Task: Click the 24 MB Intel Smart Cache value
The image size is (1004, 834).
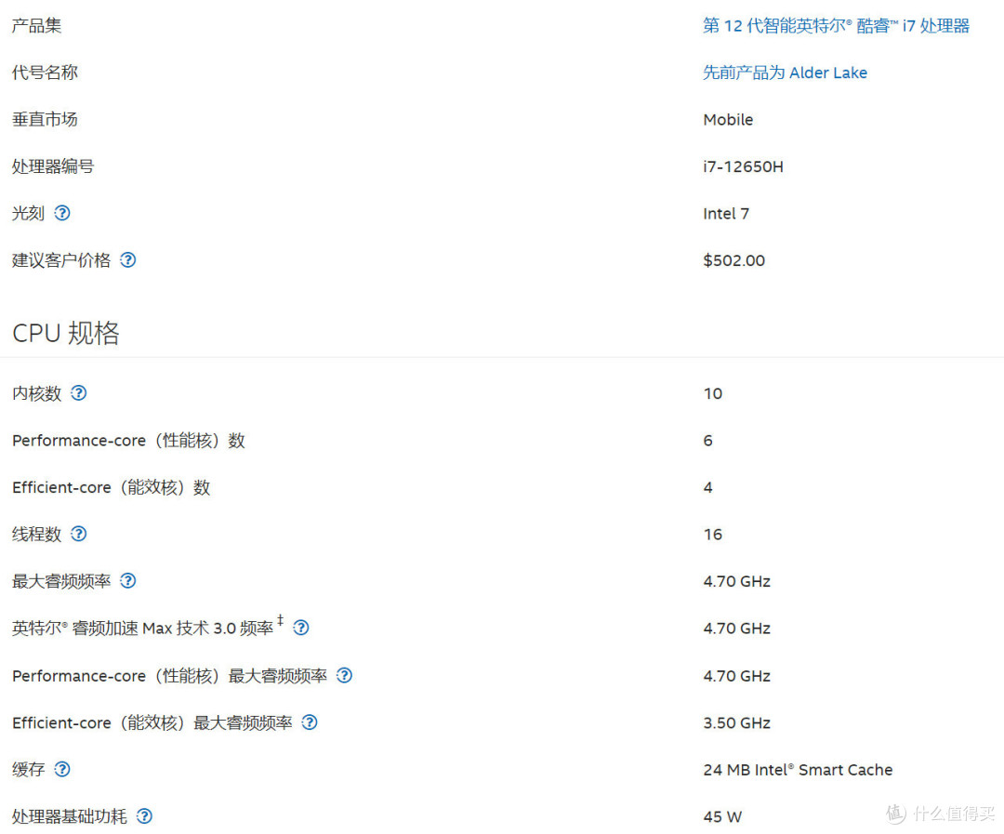Action: 798,769
